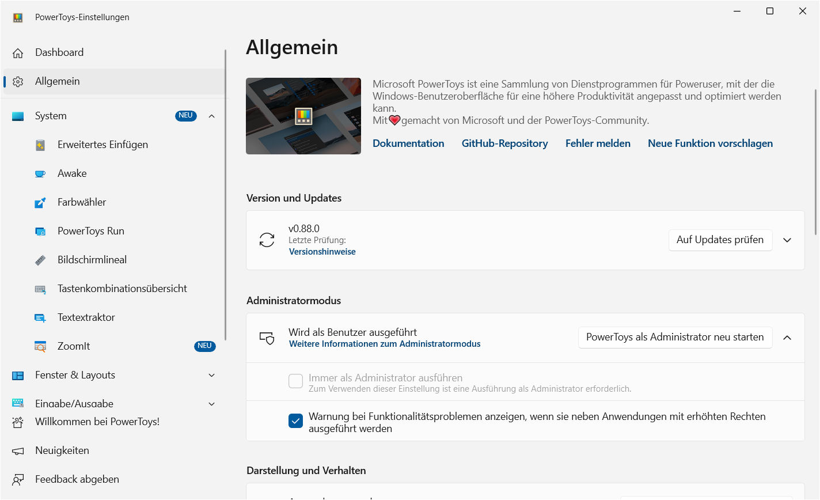Open the GitHub-Repository link
Screen dimensions: 820x500
[504, 143]
